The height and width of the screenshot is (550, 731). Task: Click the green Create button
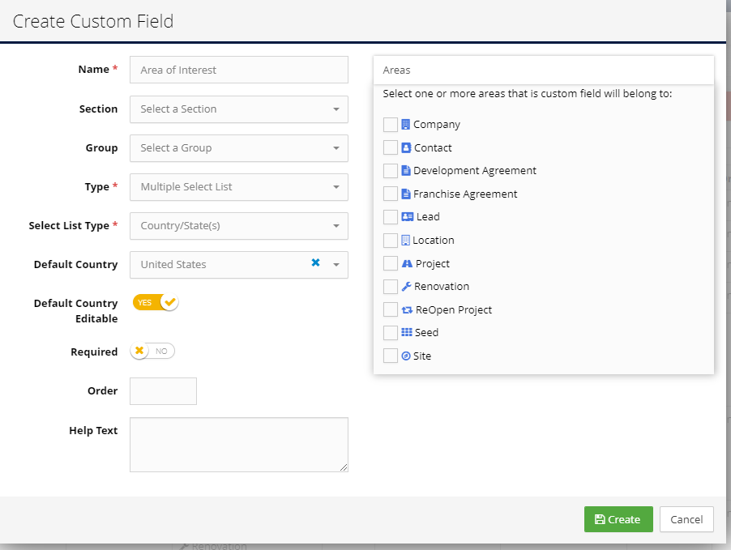tap(618, 519)
